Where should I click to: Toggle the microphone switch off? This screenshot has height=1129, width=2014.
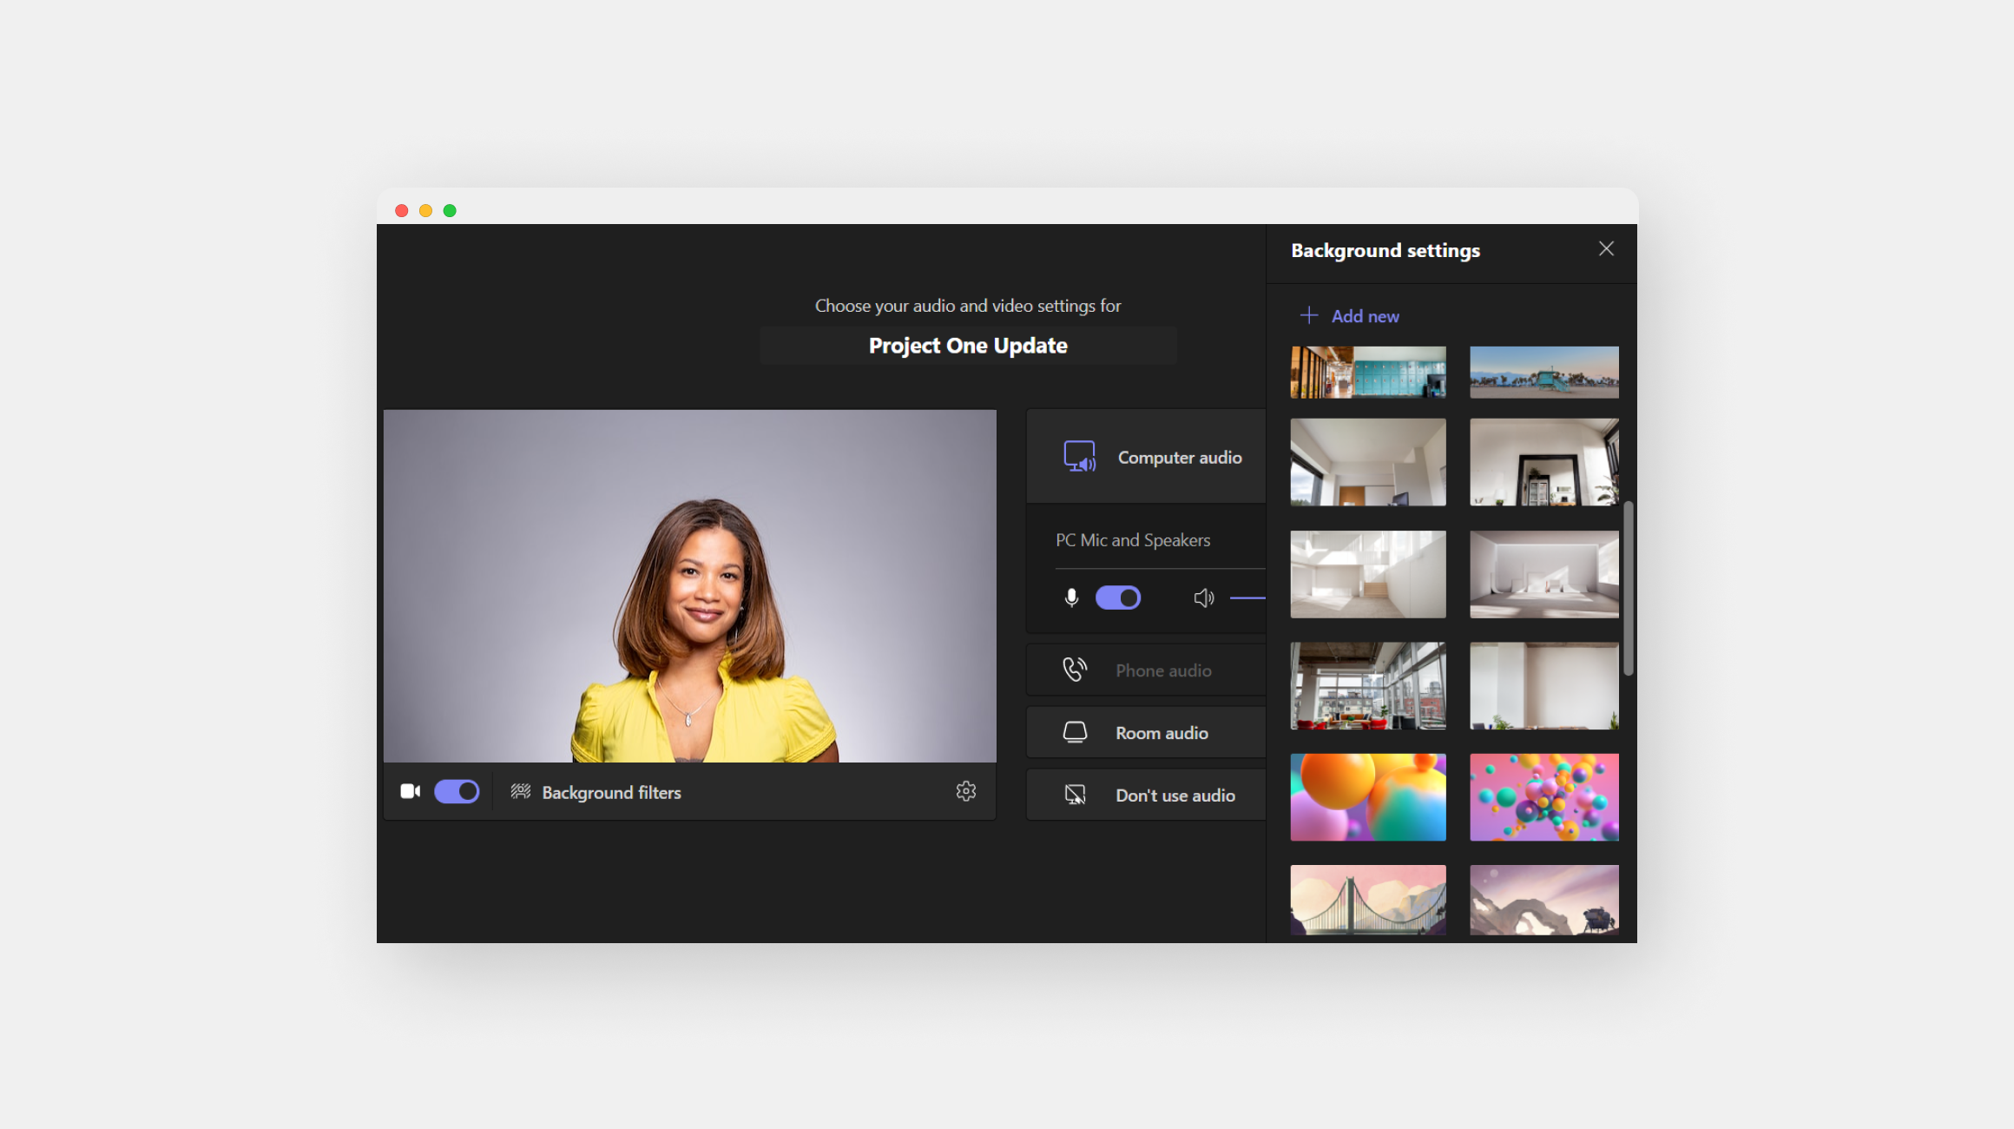pyautogui.click(x=1118, y=598)
